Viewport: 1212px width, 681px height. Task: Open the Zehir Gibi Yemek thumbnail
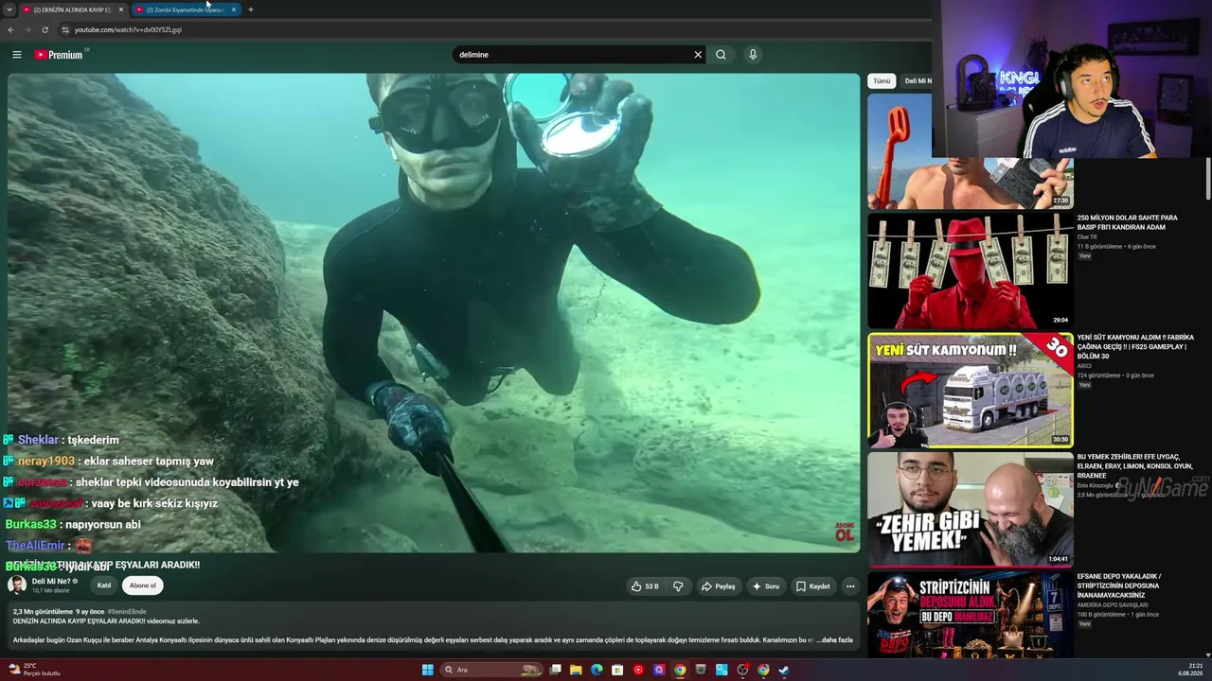tap(970, 509)
